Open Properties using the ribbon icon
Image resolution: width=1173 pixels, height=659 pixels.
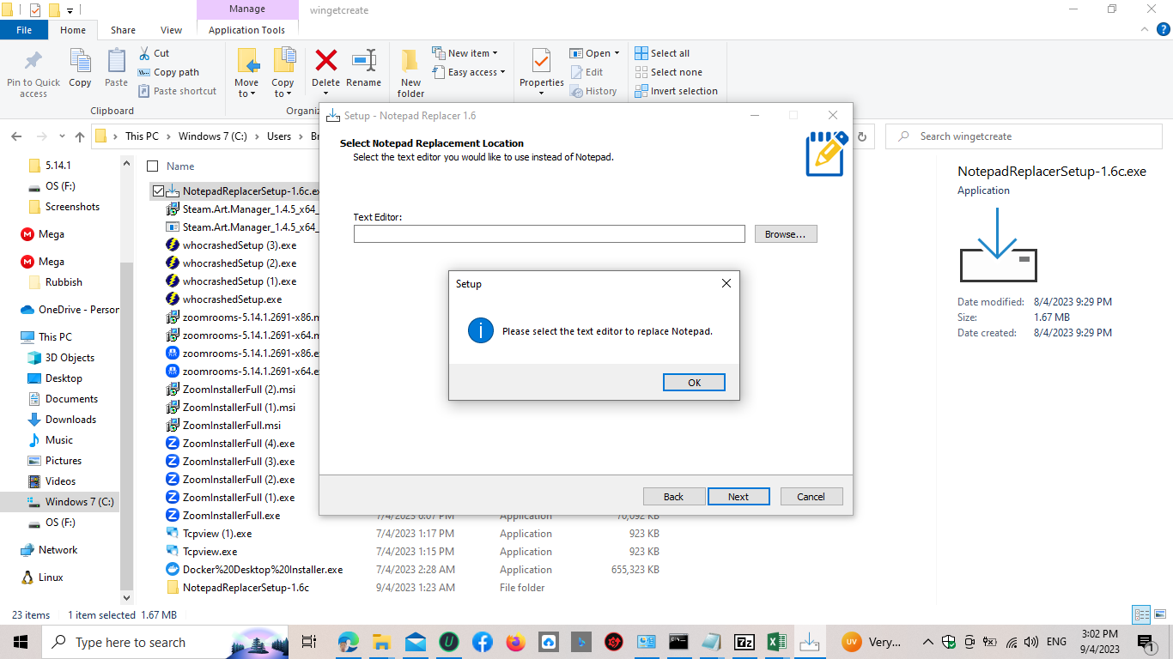tap(541, 71)
